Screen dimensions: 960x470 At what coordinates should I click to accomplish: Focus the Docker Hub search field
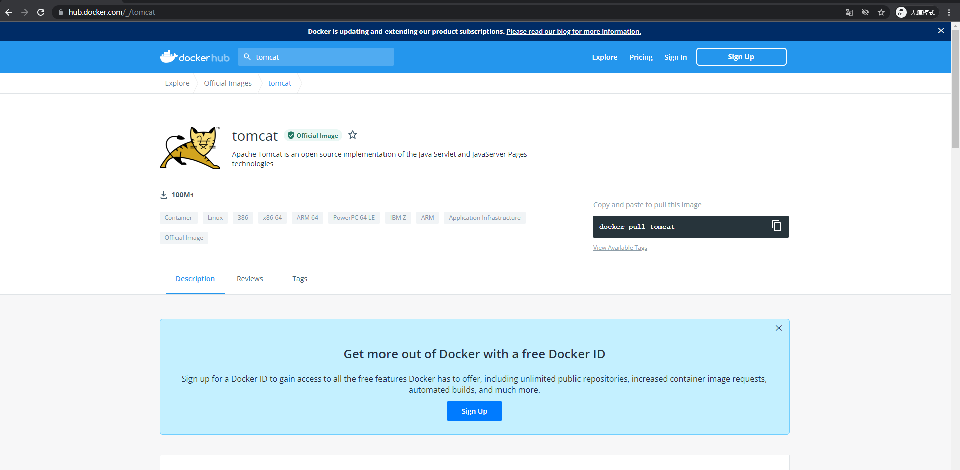pos(316,57)
